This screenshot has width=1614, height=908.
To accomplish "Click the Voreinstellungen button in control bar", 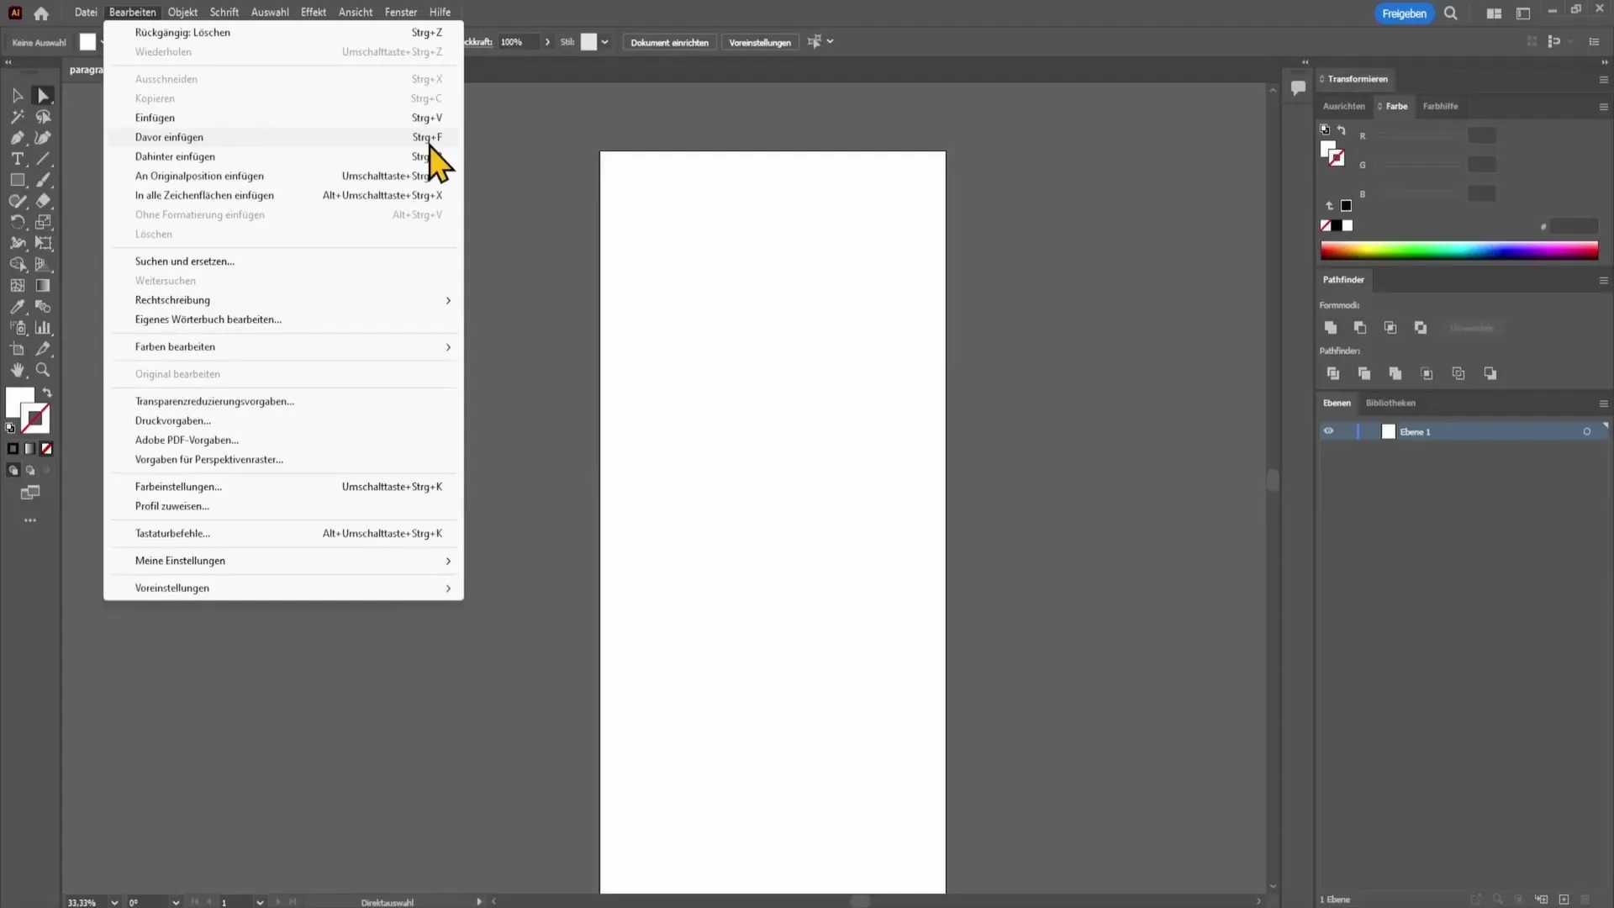I will click(x=760, y=42).
